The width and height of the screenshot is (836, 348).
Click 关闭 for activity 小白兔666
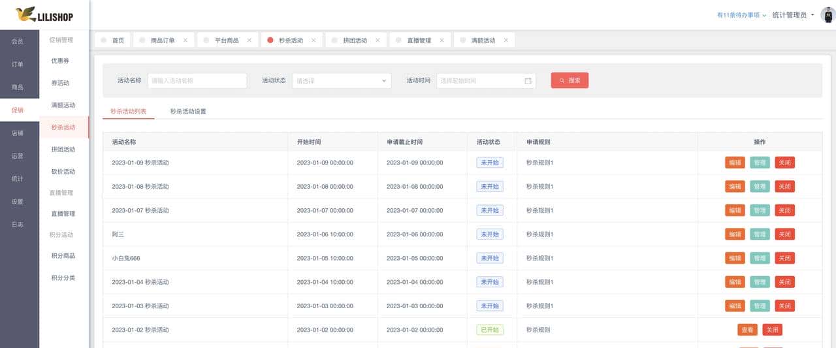pyautogui.click(x=784, y=258)
